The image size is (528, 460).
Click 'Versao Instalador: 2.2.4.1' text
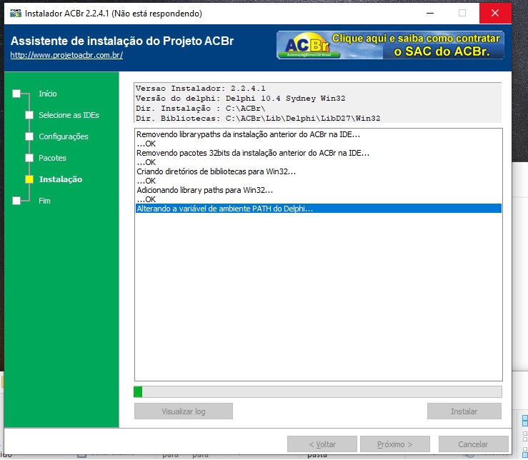[200, 89]
